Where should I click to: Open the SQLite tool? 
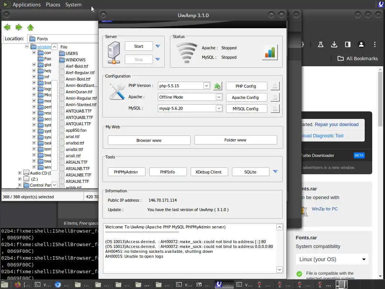pos(250,172)
